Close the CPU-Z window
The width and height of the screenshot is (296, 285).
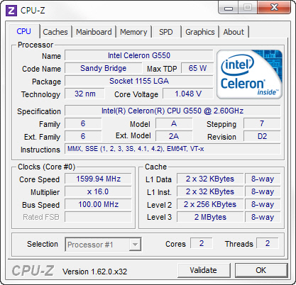point(274,8)
